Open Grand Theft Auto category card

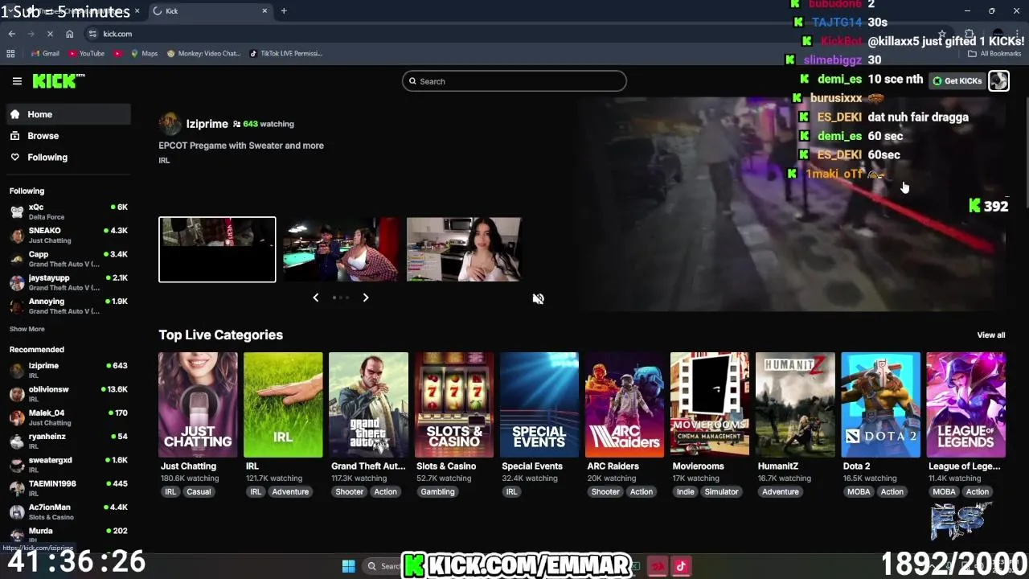coord(368,405)
